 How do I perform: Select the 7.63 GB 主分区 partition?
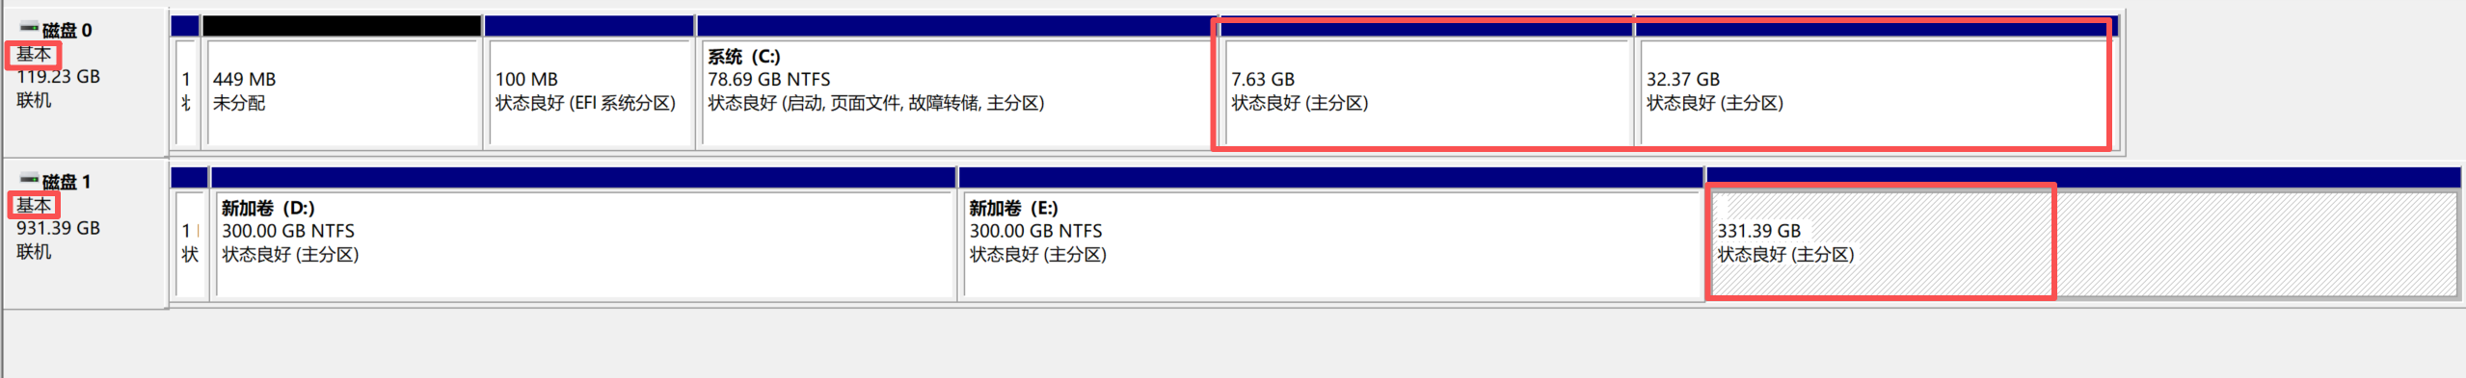pyautogui.click(x=1426, y=92)
